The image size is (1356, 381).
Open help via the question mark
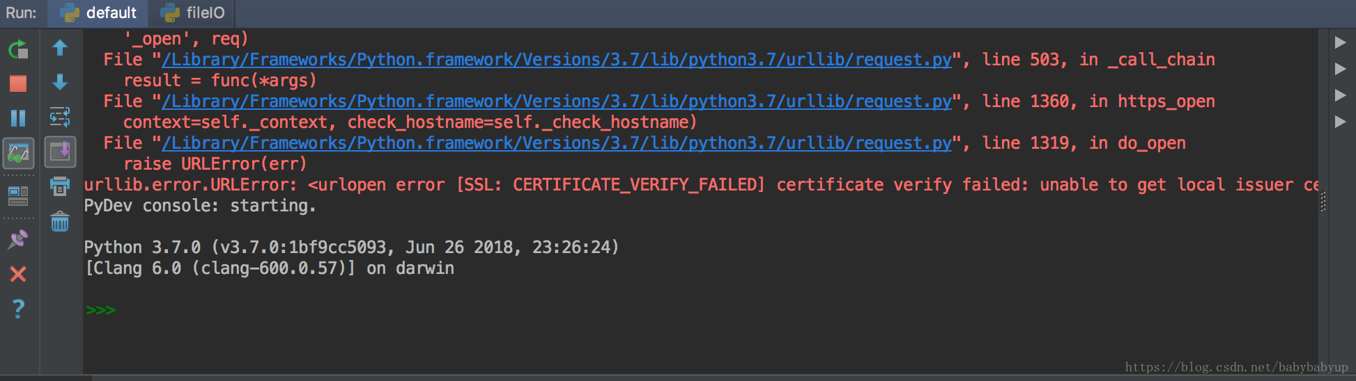18,309
